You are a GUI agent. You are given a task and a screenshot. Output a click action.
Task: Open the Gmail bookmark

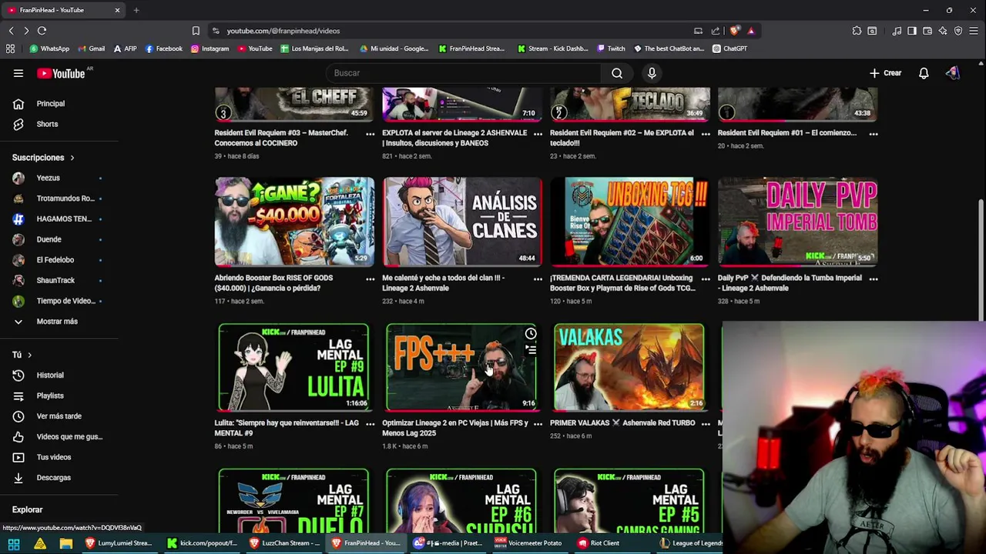tap(91, 48)
